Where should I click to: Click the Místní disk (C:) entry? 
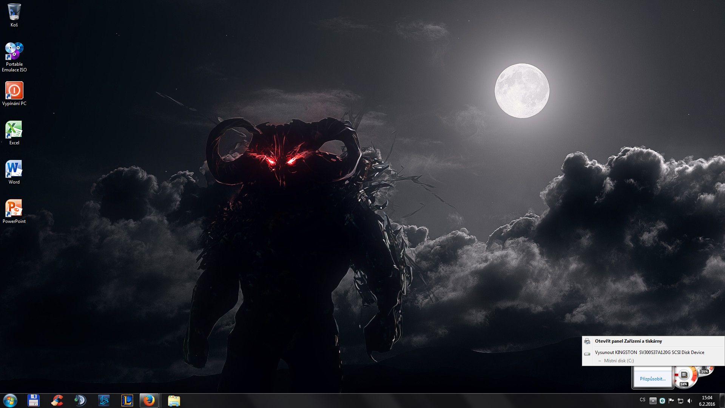point(619,361)
